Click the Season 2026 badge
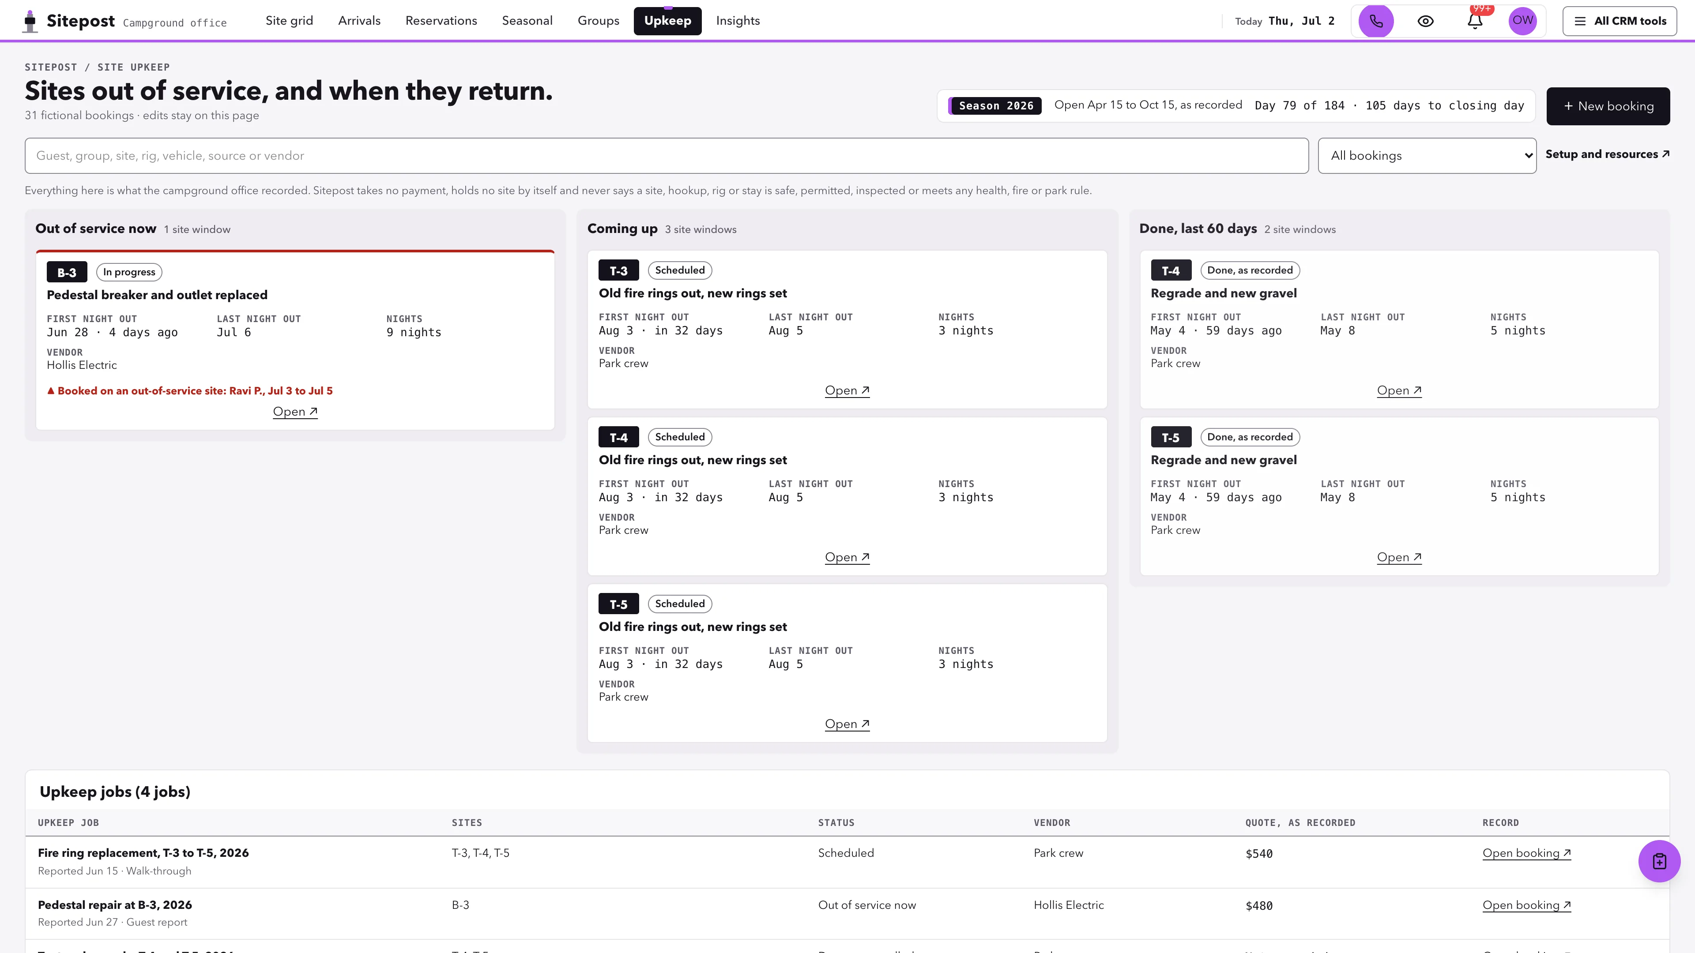Screen dimensions: 1695x953 tap(995, 106)
